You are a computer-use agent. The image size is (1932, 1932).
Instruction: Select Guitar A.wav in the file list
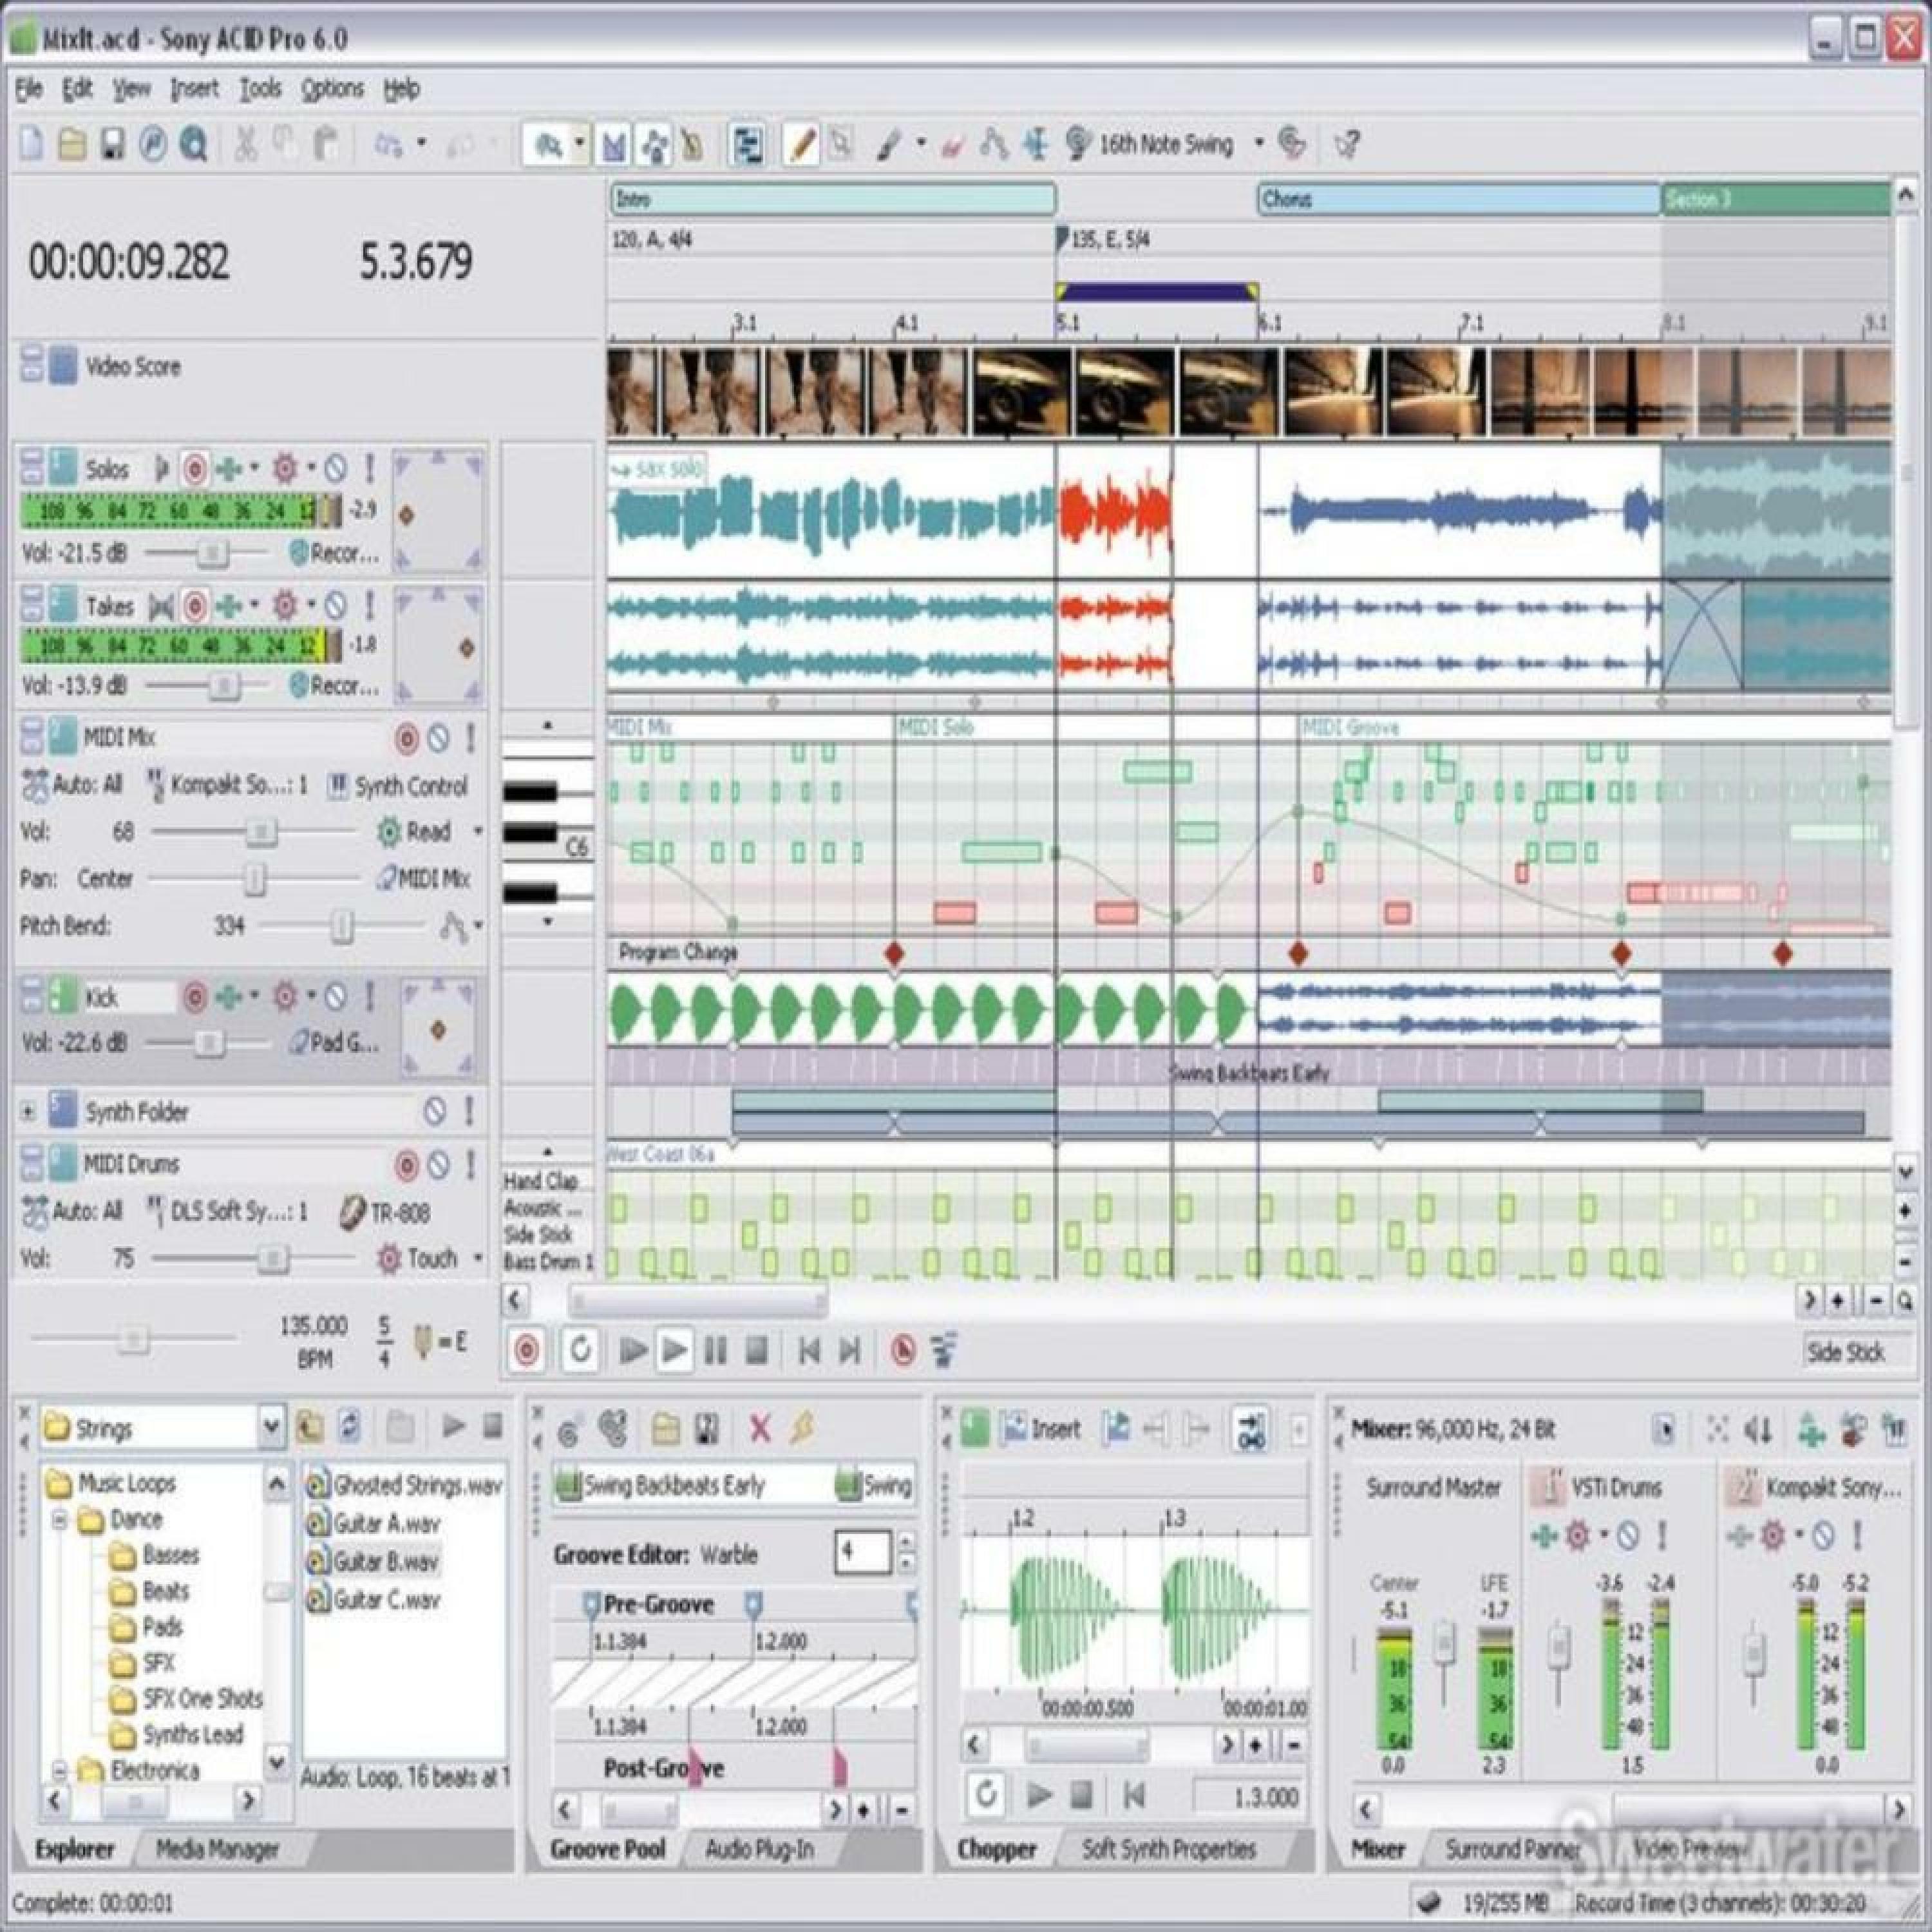[385, 1523]
